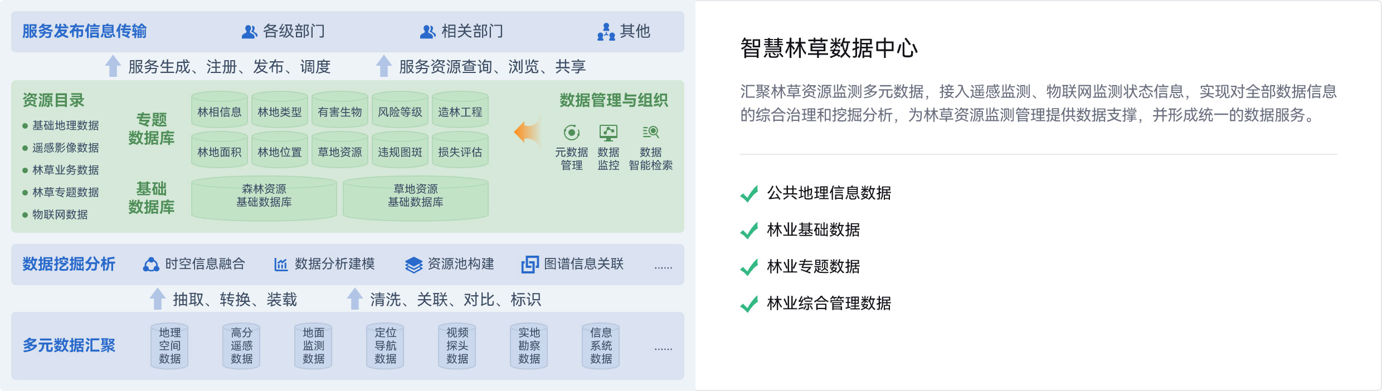Screen dimensions: 1382x391
Task: Click the checkmark beside 公共地理信息数据
Action: (749, 193)
